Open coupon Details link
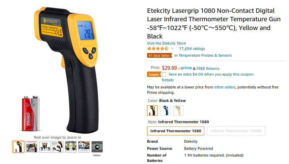 (x=168, y=80)
